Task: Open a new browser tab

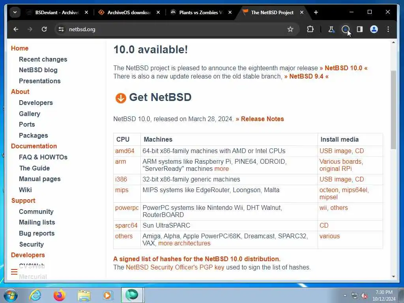Action: (x=316, y=12)
